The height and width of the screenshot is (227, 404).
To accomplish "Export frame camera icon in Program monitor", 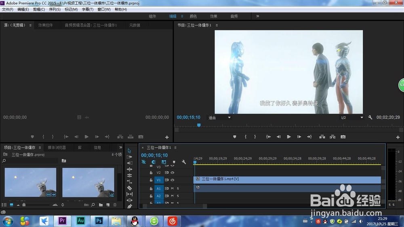I will (x=343, y=137).
